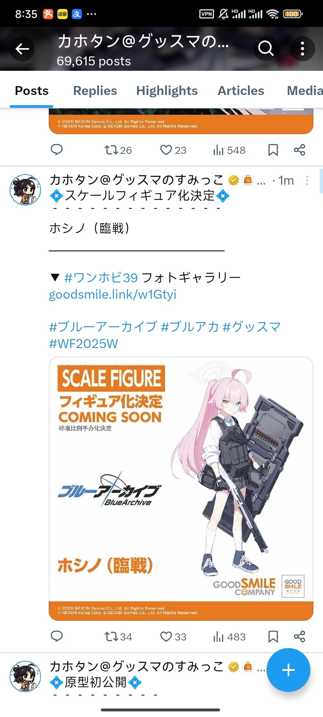This screenshot has height=717, width=323.
Task: Switch to the Highlights tab
Action: tap(167, 91)
